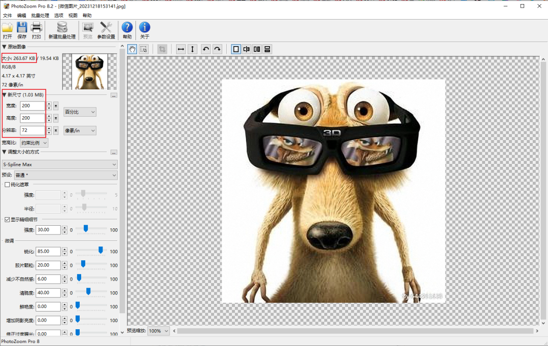Click the 高度 input field
The width and height of the screenshot is (548, 346).
coord(32,118)
